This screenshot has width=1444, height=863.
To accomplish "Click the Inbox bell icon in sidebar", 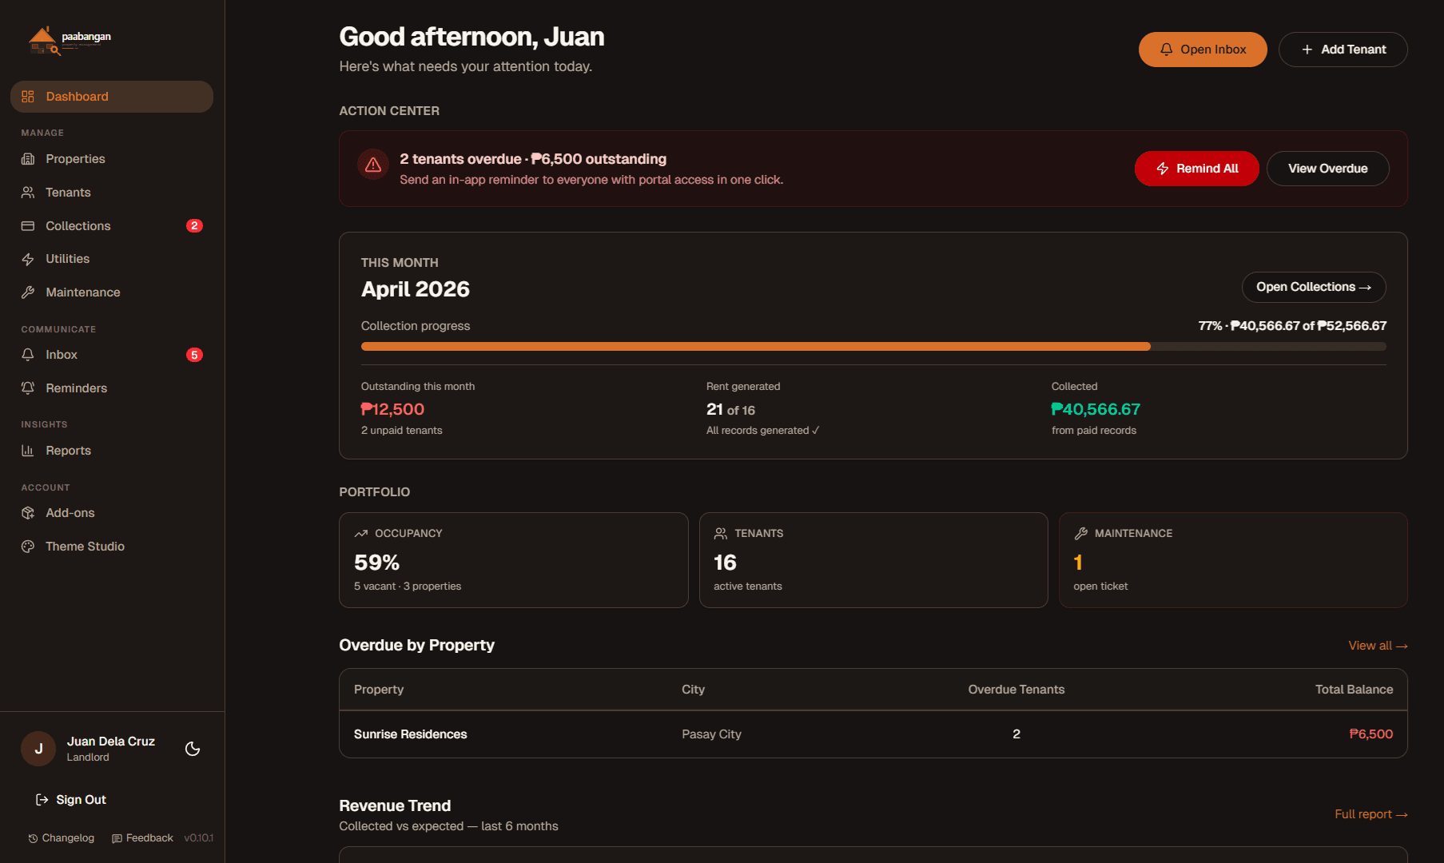I will point(28,355).
